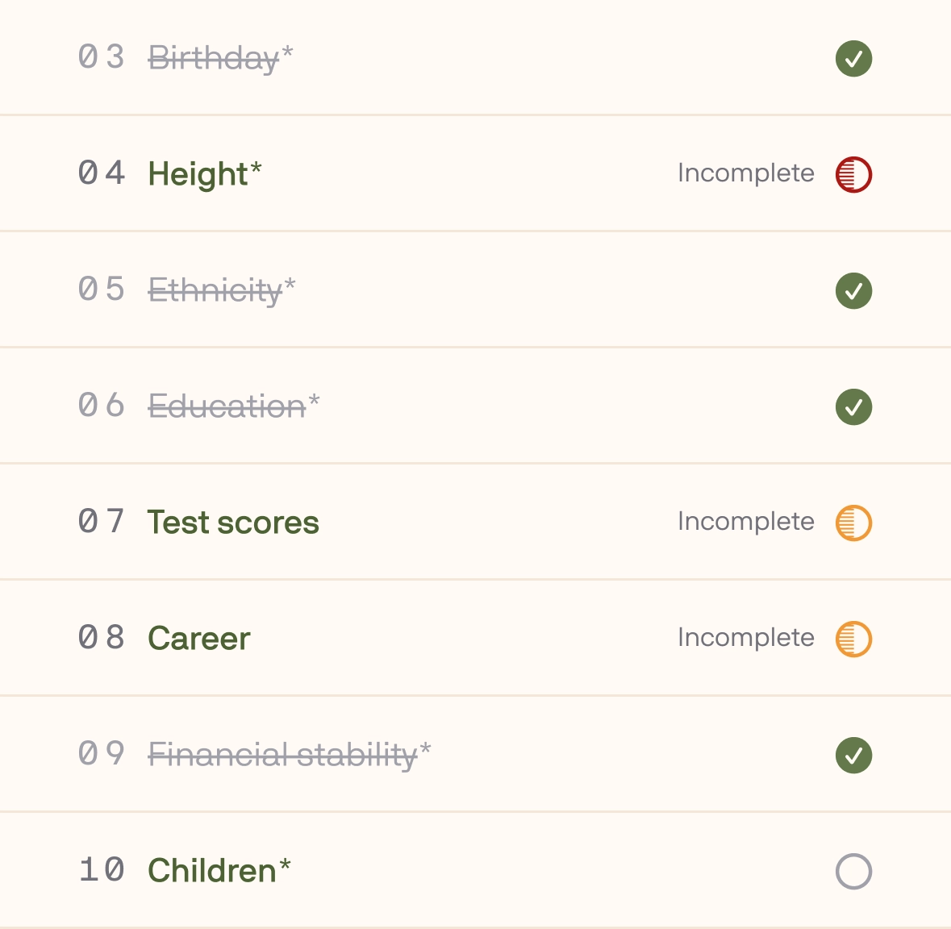
Task: Expand the Test scores section
Action: (232, 522)
